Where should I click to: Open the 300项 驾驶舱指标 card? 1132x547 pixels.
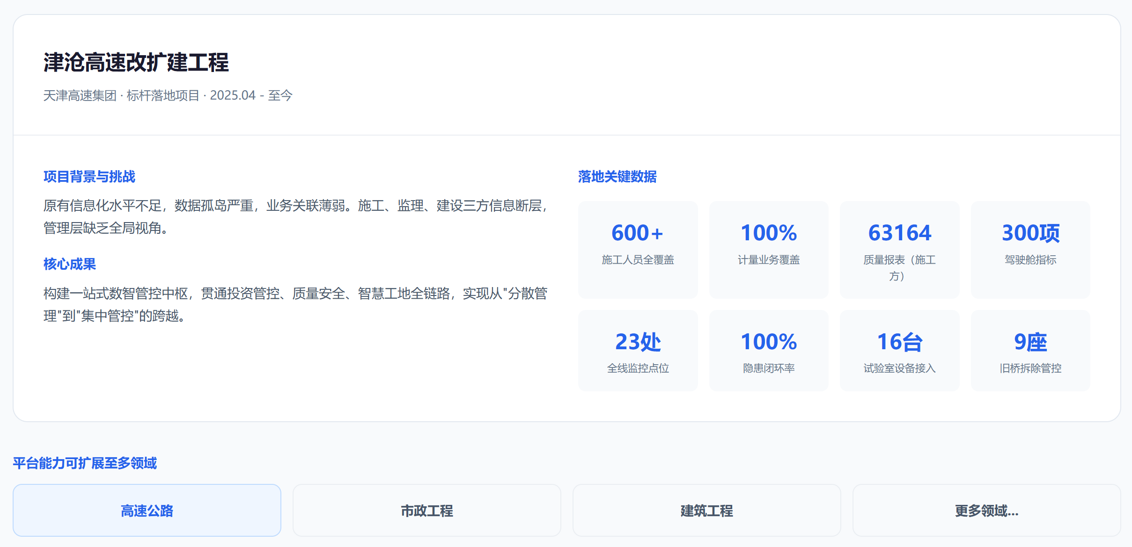(x=1030, y=250)
